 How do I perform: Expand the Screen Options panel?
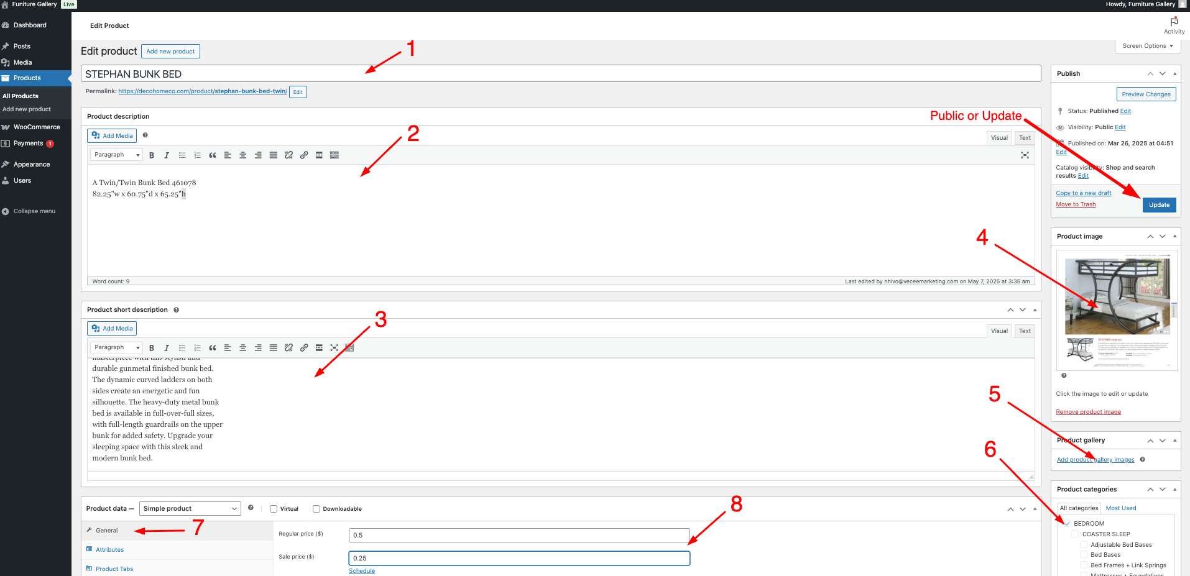coord(1147,46)
